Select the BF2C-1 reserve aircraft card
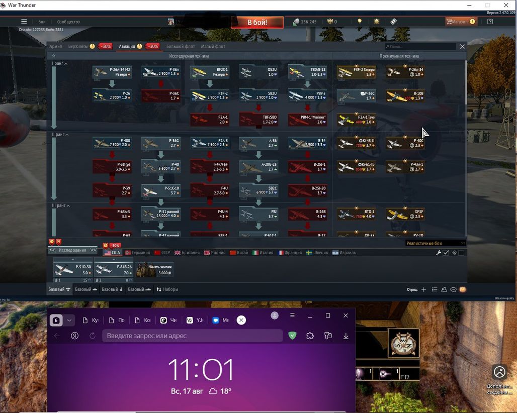 (x=210, y=72)
